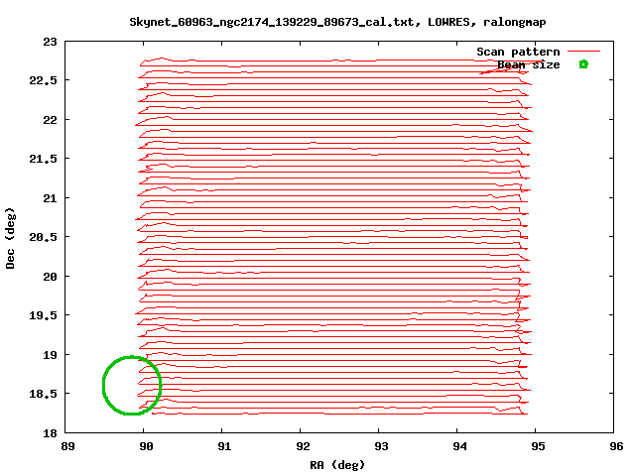This screenshot has height=476, width=635.
Task: Click the 'Dec (deg)' axis label
Action: pyautogui.click(x=10, y=238)
